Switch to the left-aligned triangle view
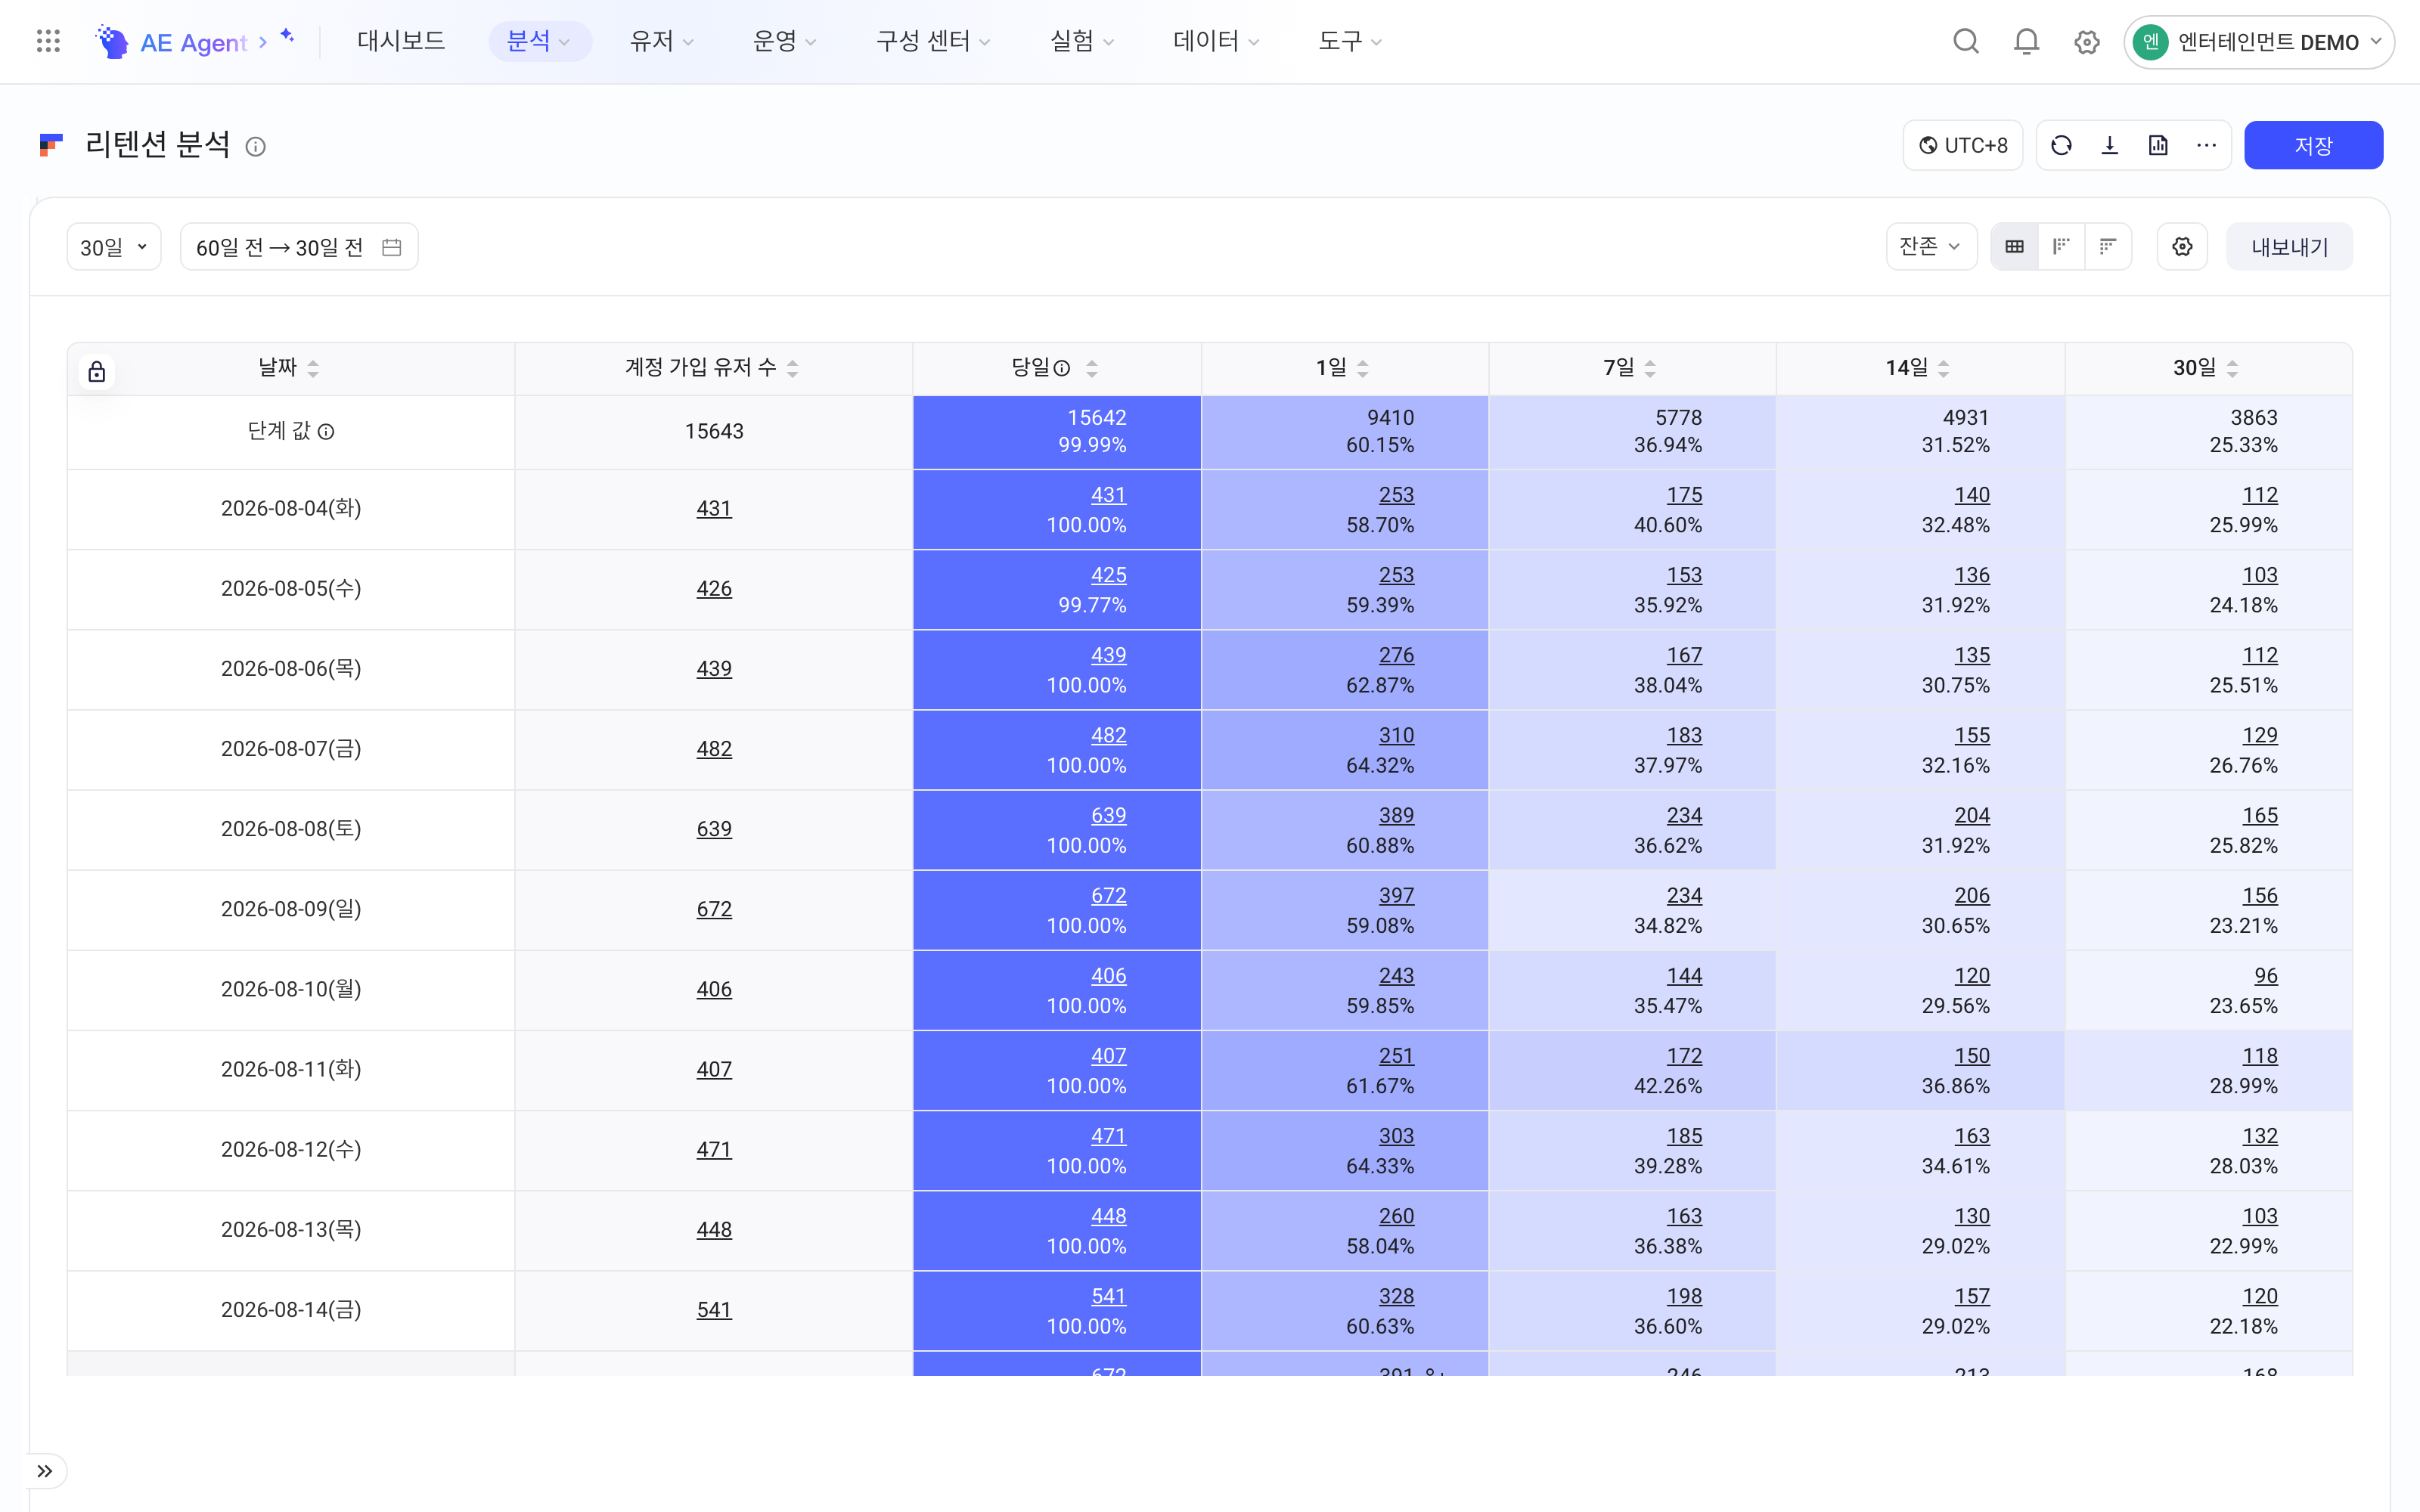The image size is (2420, 1512). tap(2061, 246)
